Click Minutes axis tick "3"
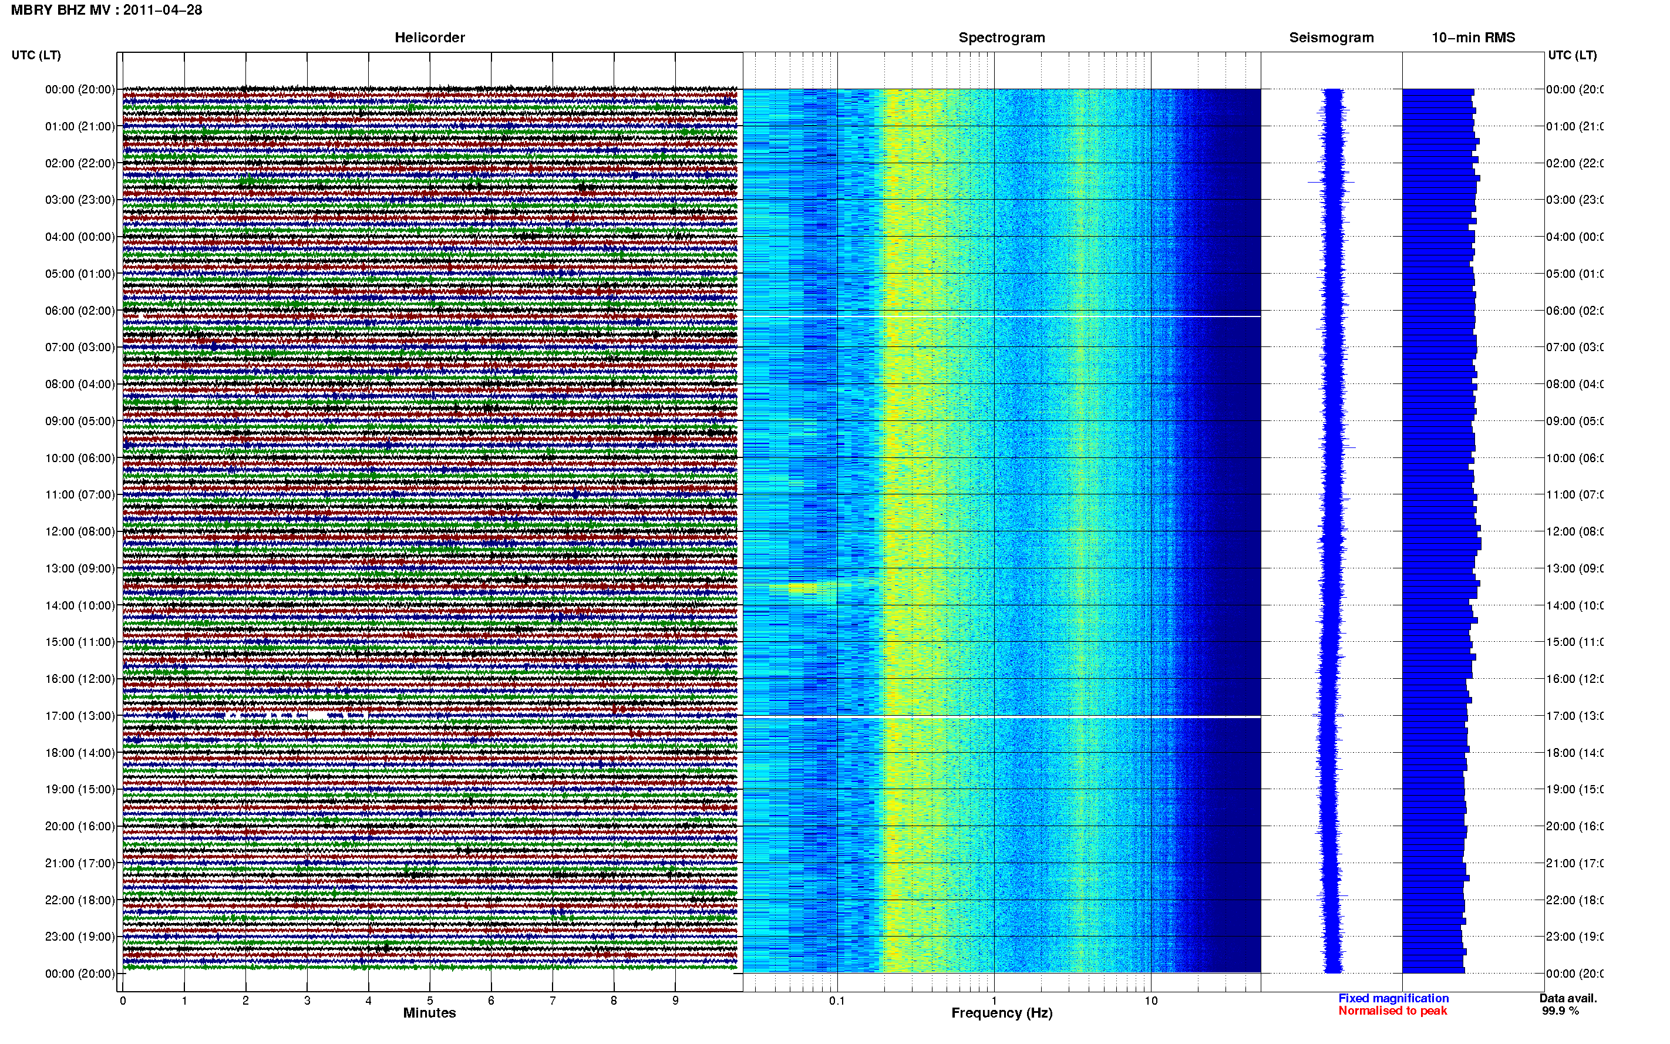This screenshot has width=1670, height=1044. pos(307,1001)
